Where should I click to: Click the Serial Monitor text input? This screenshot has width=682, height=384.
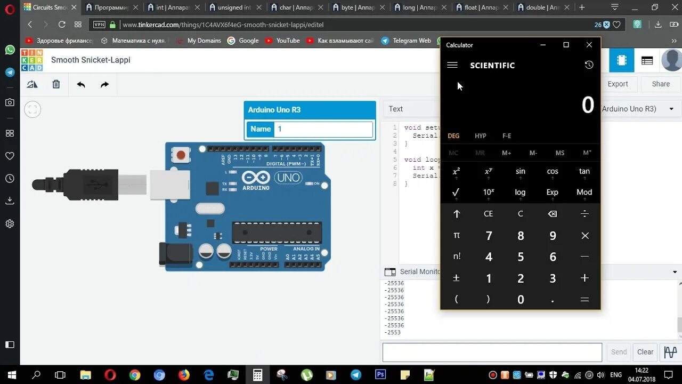pos(492,352)
